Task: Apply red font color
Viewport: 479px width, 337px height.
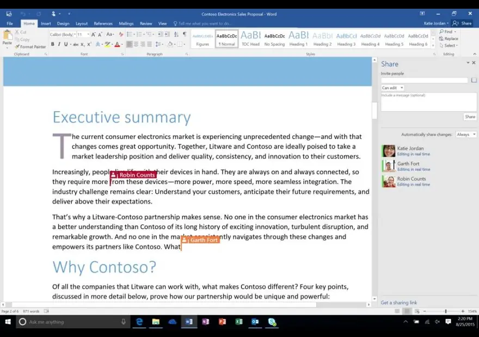Action: coord(117,44)
